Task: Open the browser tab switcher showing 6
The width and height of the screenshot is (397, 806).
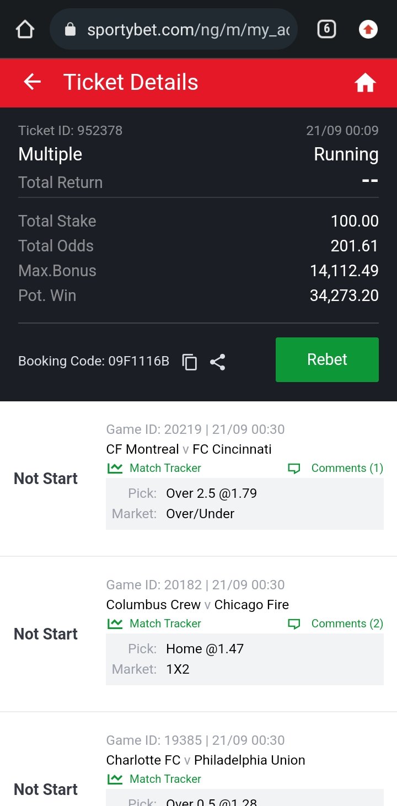Action: [x=326, y=29]
